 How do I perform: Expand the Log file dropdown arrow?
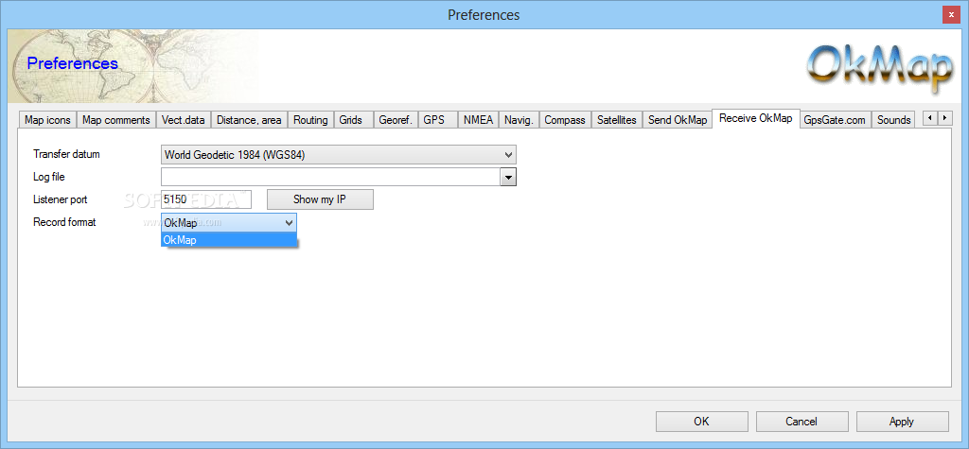(x=508, y=178)
